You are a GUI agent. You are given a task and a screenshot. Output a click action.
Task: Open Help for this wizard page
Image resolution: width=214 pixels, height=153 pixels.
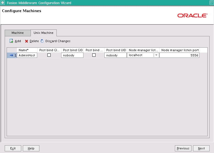[x=31, y=148]
